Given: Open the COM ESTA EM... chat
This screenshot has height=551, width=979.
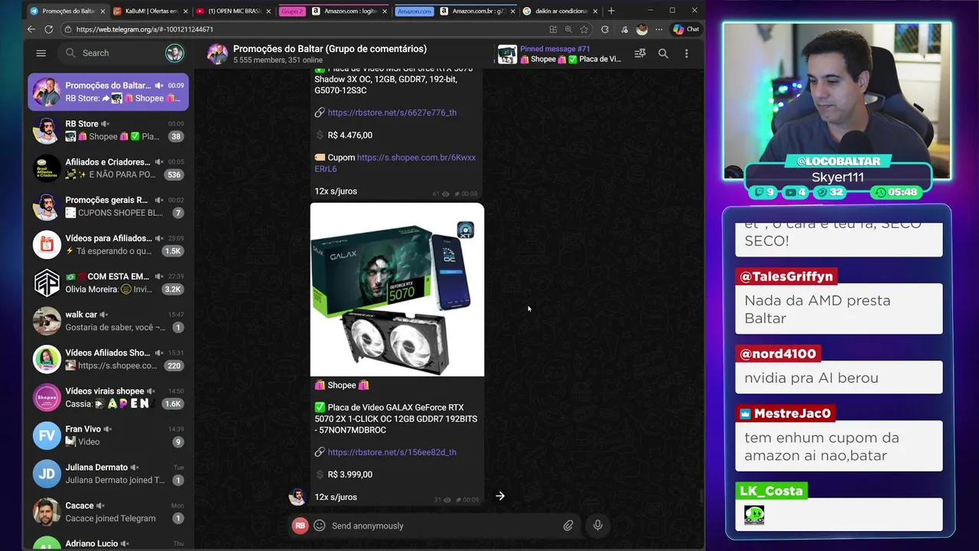Looking at the screenshot, I should tap(108, 283).
